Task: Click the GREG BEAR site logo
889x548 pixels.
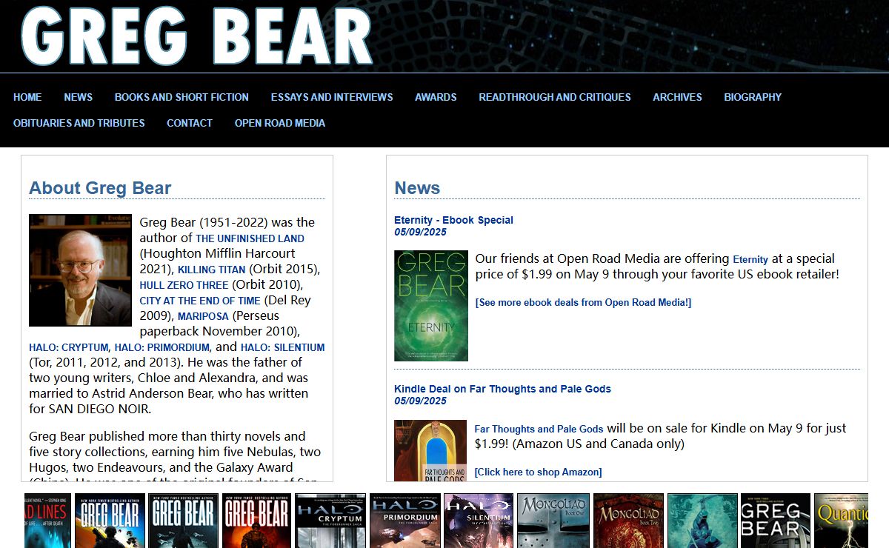Action: [x=196, y=36]
